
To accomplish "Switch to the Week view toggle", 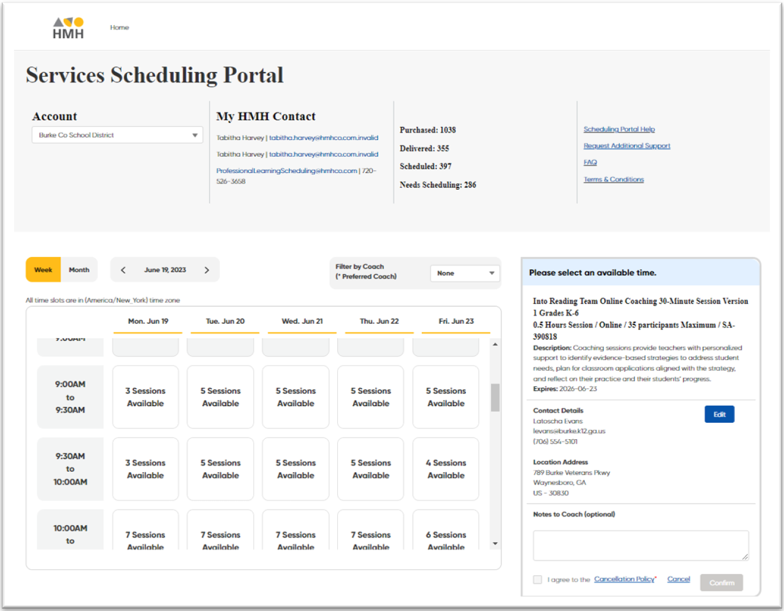I will tap(43, 269).
